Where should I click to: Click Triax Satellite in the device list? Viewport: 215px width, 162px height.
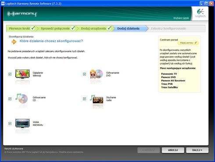(169, 87)
